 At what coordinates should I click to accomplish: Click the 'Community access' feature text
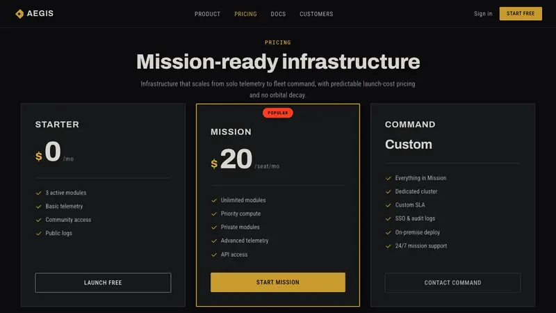click(68, 220)
